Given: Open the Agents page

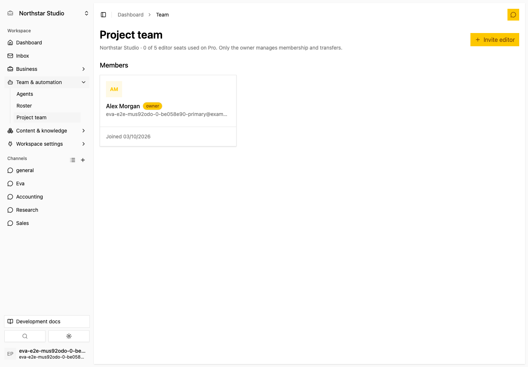Looking at the screenshot, I should [x=47, y=94].
